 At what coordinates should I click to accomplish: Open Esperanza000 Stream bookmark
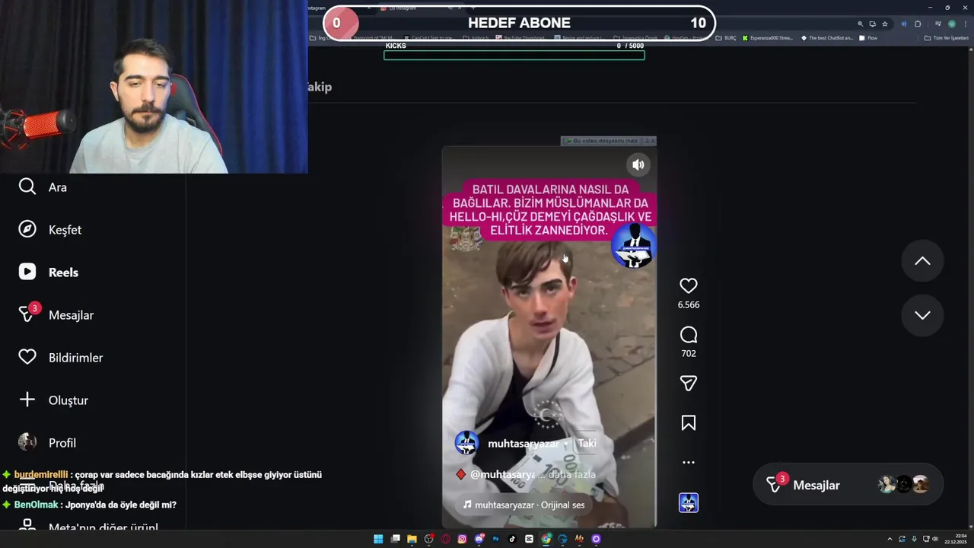[767, 38]
